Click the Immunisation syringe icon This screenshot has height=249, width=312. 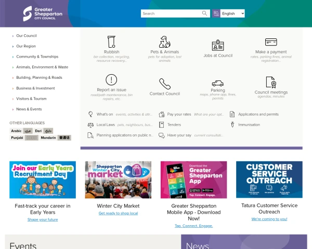point(232,125)
